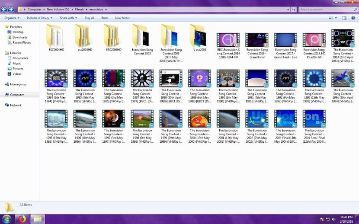
Task: Click the Back navigation arrow
Action: (x=4, y=9)
